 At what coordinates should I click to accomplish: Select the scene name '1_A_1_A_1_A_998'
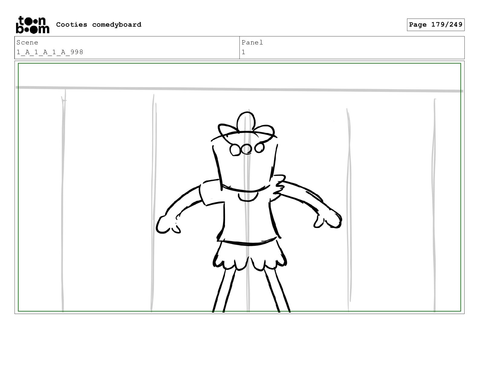50,52
